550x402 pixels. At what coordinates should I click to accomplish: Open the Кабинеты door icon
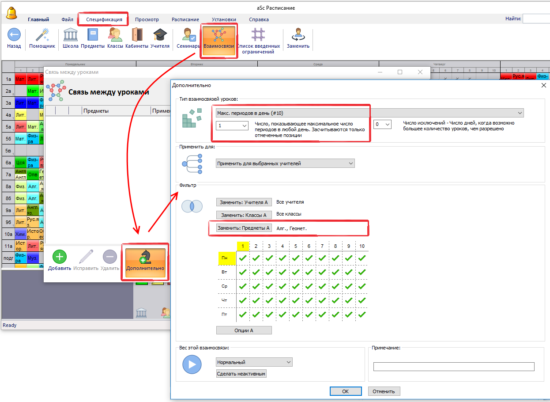pyautogui.click(x=137, y=35)
